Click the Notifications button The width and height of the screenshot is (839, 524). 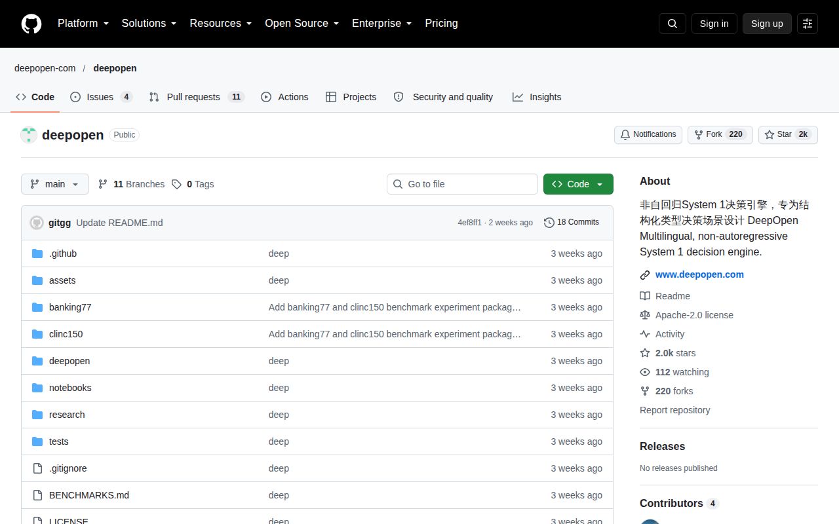648,134
